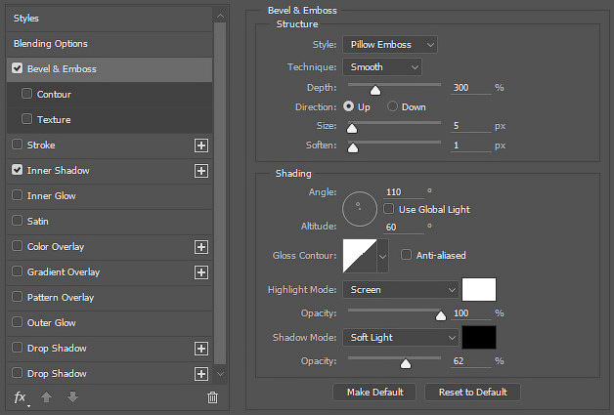Add another Inner Shadow via plus icon
The image size is (614, 415).
click(x=201, y=171)
